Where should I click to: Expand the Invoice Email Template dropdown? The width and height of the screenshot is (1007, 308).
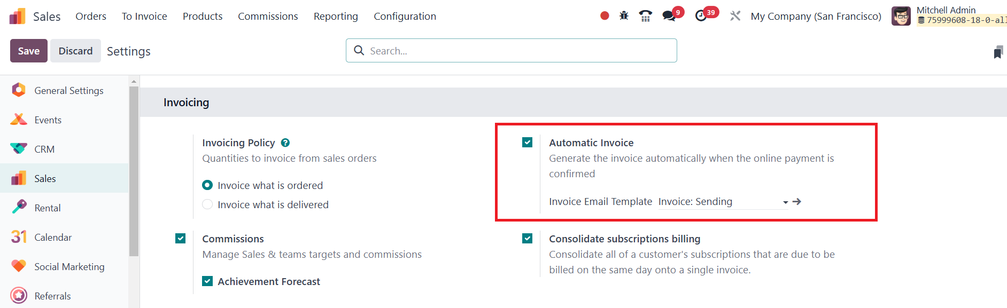(x=785, y=202)
